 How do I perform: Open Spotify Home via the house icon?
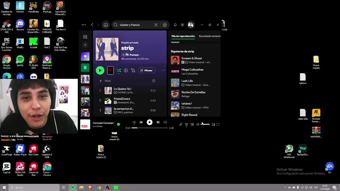click(x=106, y=25)
